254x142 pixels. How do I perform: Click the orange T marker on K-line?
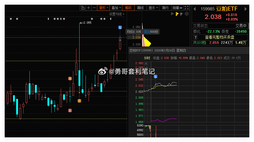[x=79, y=101]
